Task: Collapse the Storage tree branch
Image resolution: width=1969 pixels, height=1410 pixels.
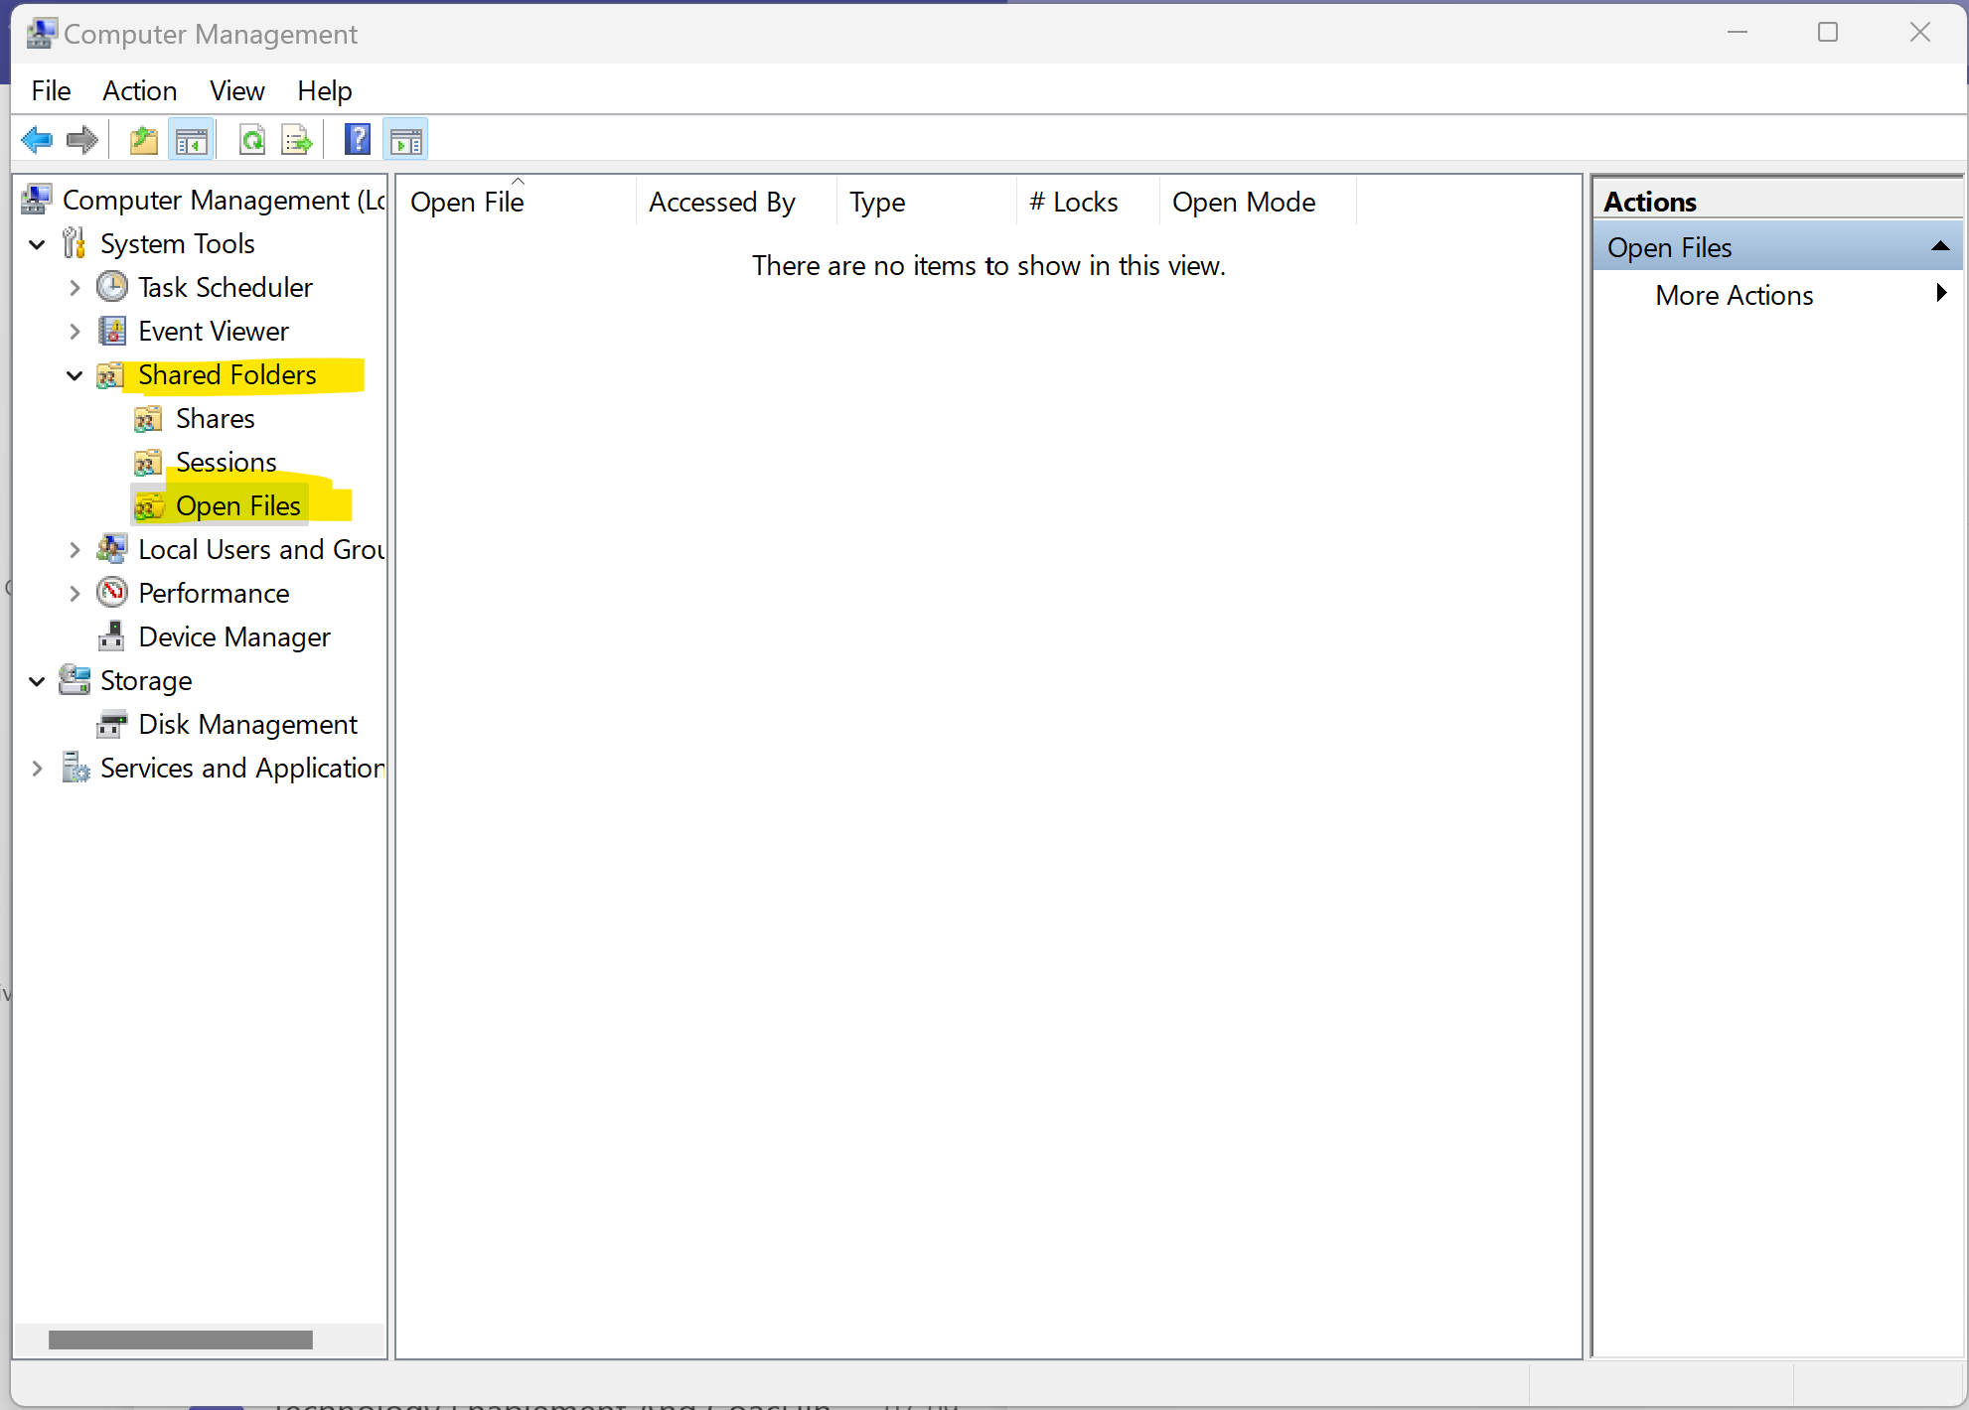Action: click(x=37, y=681)
